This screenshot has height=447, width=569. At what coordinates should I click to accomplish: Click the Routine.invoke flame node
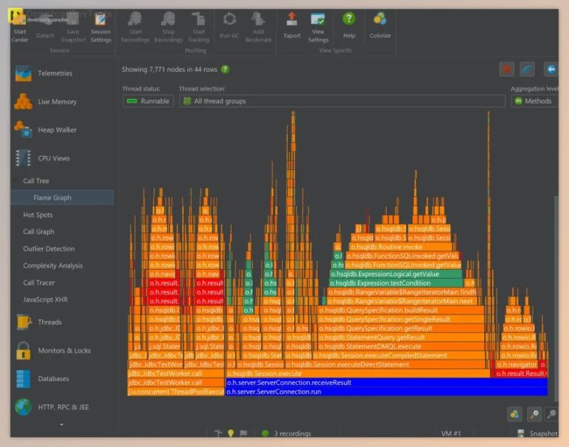401,247
